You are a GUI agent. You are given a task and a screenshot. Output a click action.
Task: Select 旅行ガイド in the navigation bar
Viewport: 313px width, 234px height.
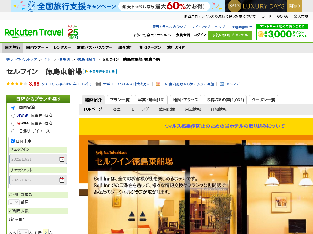176,48
